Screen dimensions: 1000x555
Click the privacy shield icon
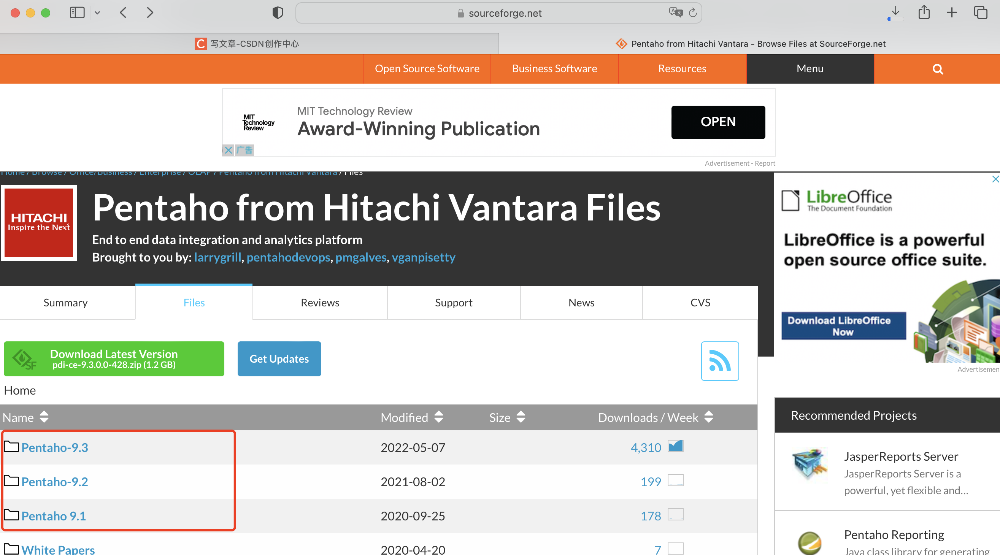pos(278,13)
